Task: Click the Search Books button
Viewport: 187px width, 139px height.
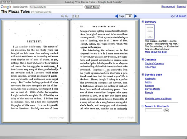Action: (92, 7)
